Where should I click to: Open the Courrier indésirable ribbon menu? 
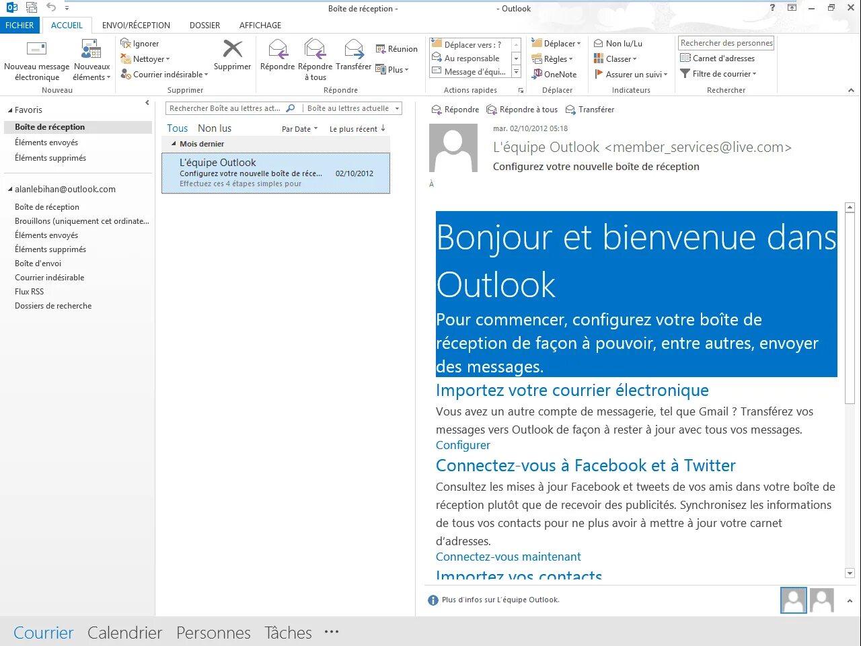165,75
